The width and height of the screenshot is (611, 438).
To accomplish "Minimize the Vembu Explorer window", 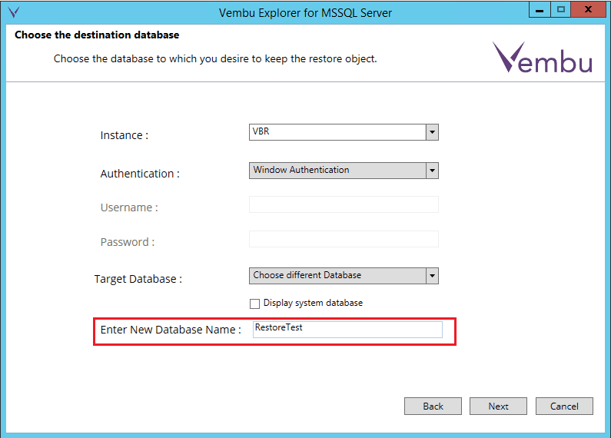I will click(x=540, y=9).
